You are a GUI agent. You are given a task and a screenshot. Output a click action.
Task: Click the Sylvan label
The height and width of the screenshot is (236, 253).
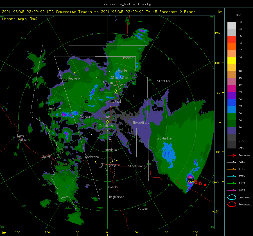108,83
